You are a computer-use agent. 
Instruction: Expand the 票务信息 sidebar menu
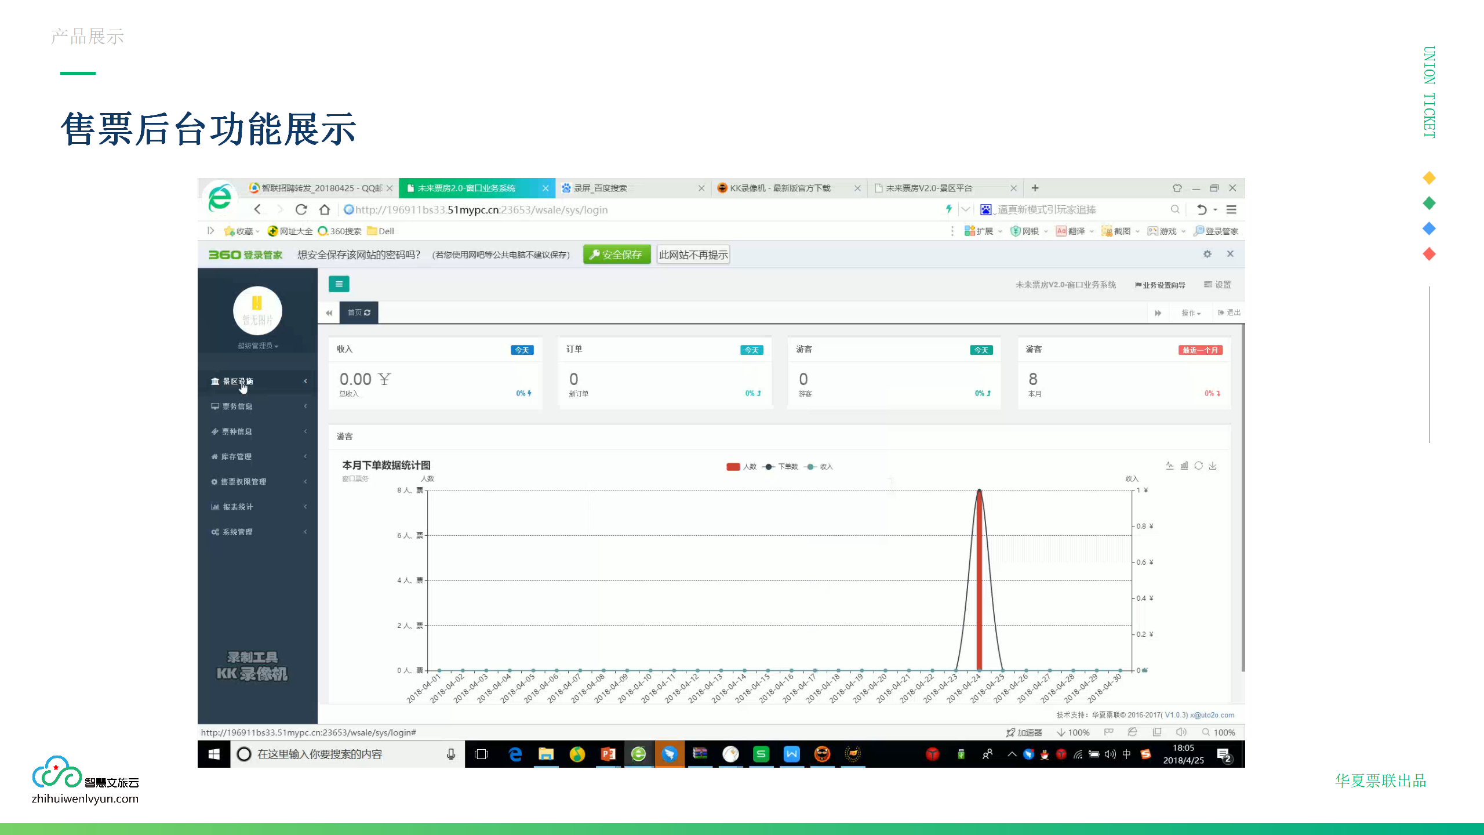click(258, 406)
